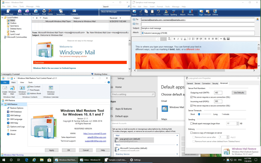This screenshot has width=261, height=163.
Task: Click the Use Defaults button
Action: (239, 93)
